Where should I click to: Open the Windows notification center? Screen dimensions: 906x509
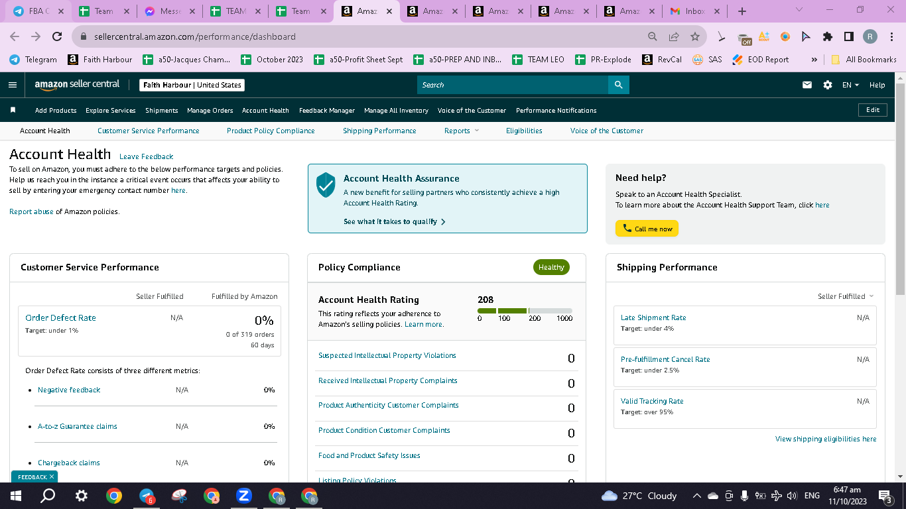(885, 496)
